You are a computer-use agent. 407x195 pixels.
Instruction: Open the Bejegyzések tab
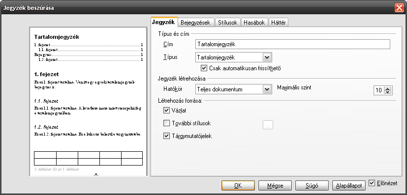tap(195, 23)
